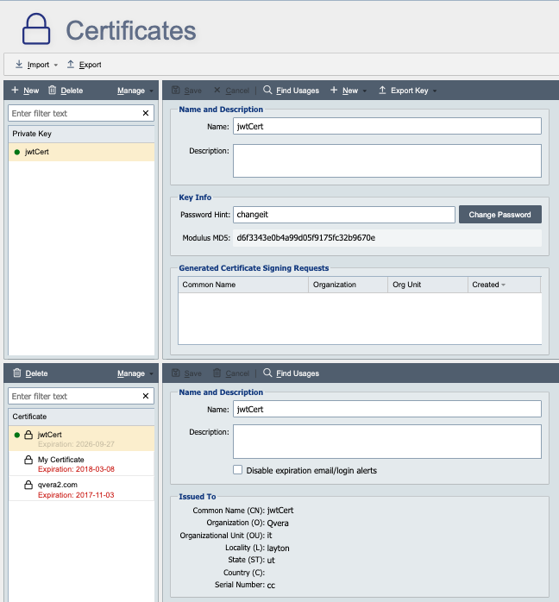Click the Cancel trash icon in certificate details toolbar
Image resolution: width=559 pixels, height=602 pixels.
217,373
